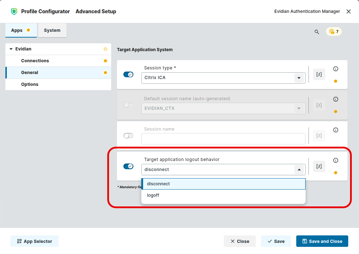Viewport: 359px width, 254px height.
Task: Click variable bracket icon for Session type
Action: coord(319,74)
